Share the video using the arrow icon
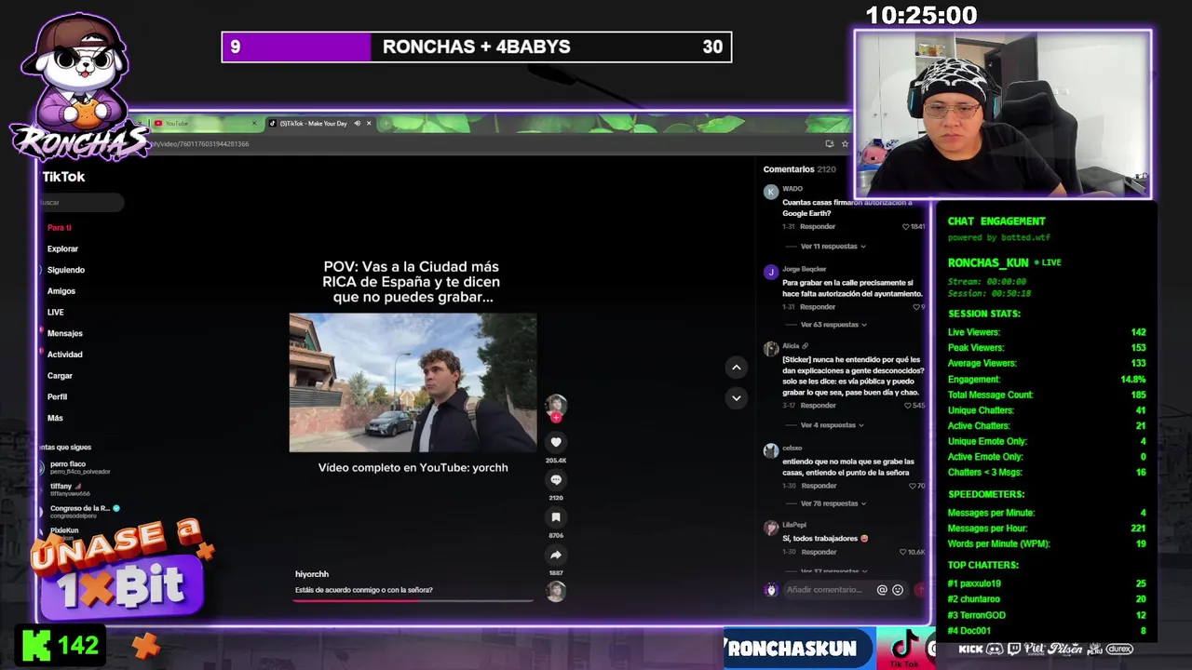This screenshot has width=1192, height=670. pos(556,555)
